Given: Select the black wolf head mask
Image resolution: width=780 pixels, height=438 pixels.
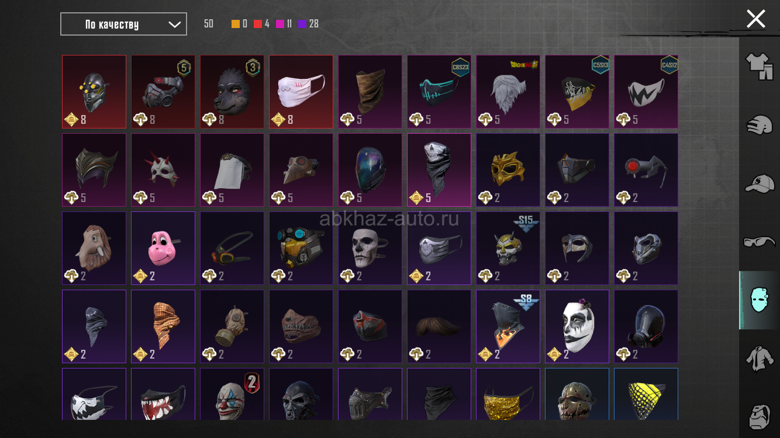Looking at the screenshot, I should 232,92.
